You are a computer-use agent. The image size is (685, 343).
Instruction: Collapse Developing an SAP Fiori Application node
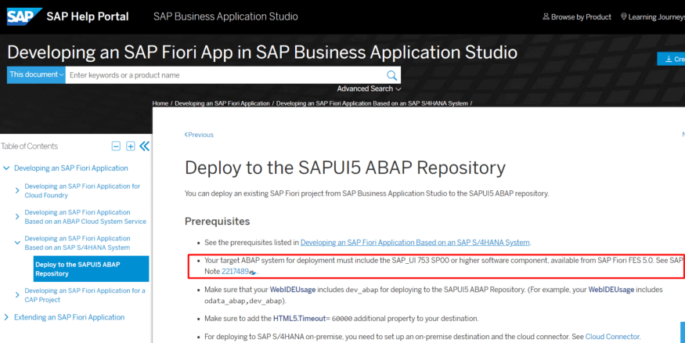click(6, 168)
